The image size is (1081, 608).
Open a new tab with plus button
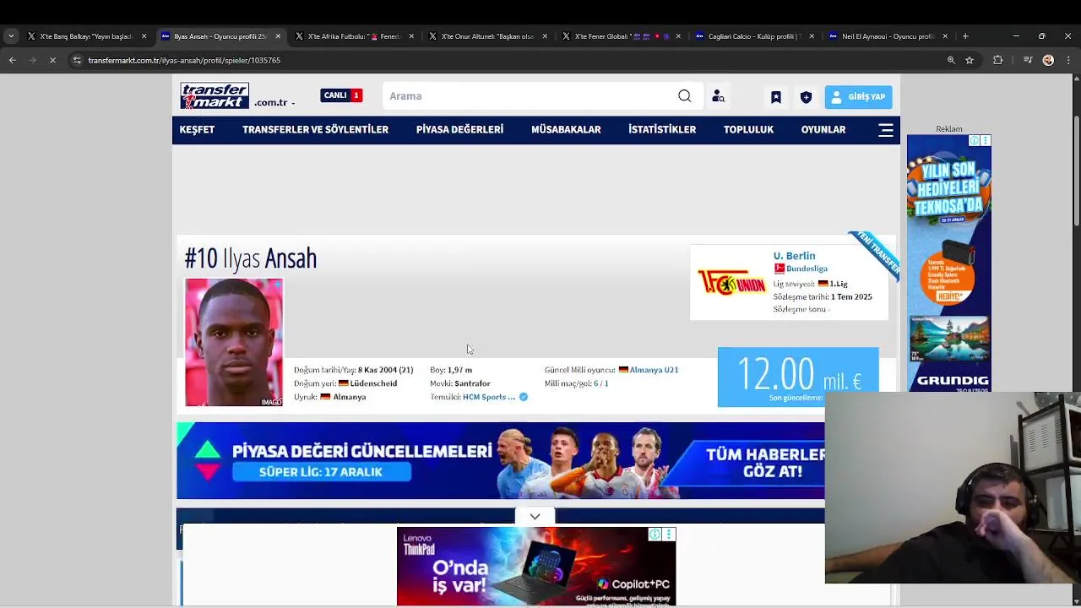[965, 36]
